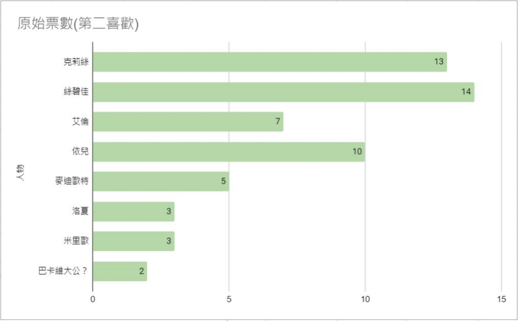
Task: Click the 依兒 bar showing 10
Action: coord(229,152)
